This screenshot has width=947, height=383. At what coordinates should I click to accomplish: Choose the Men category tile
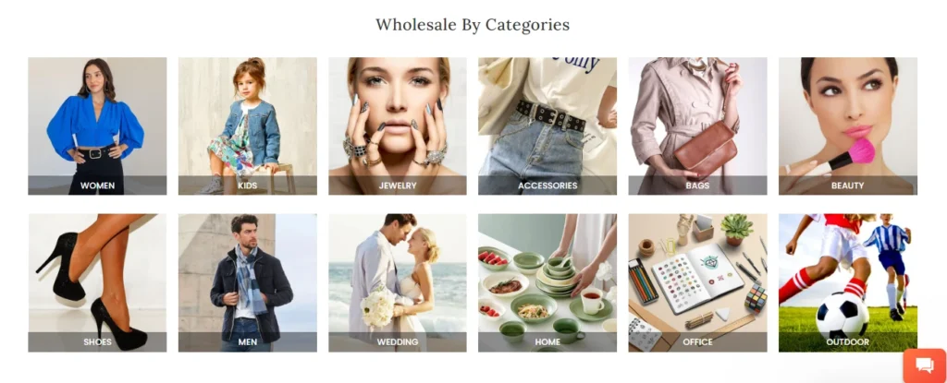tap(248, 283)
